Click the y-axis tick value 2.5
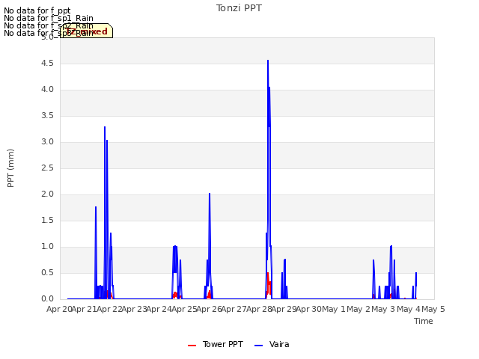479x359 pixels. point(47,168)
